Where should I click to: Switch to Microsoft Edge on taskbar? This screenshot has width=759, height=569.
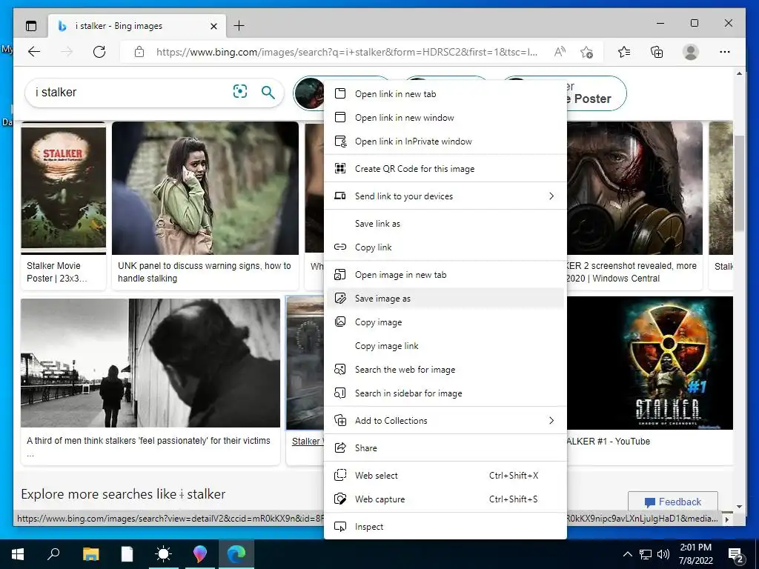(236, 554)
